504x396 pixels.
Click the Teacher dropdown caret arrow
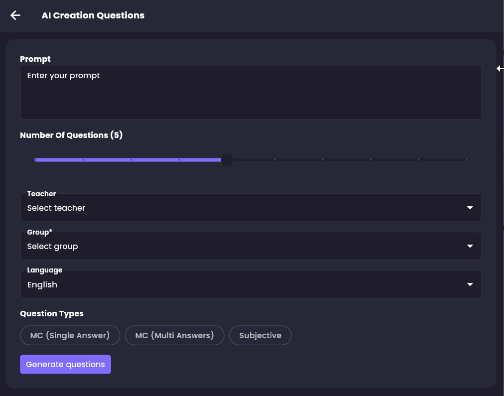[470, 208]
